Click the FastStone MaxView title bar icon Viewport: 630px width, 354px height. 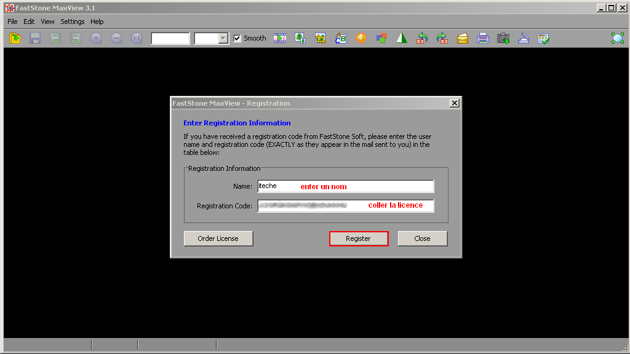[x=9, y=7]
